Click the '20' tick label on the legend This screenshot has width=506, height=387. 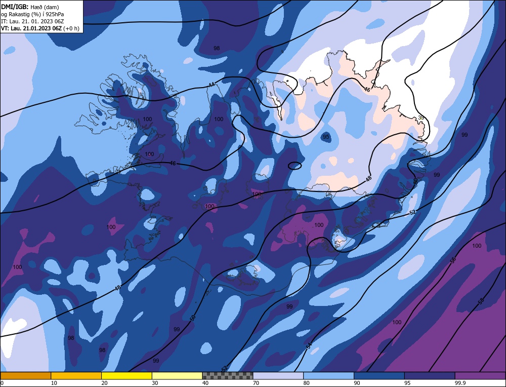[x=104, y=383]
